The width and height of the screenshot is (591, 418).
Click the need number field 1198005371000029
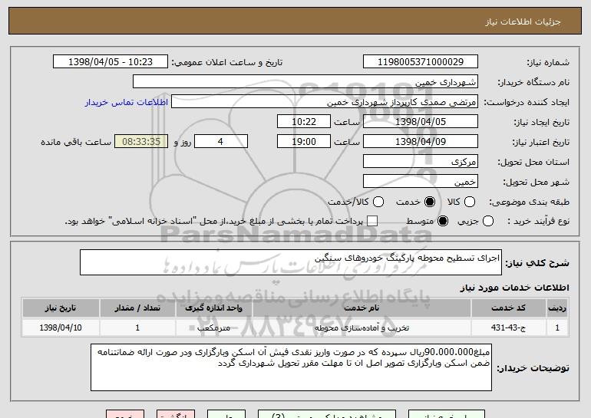tap(421, 62)
